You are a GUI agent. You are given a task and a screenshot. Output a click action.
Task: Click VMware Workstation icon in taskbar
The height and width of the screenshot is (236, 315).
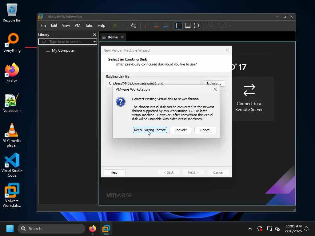[x=106, y=229]
